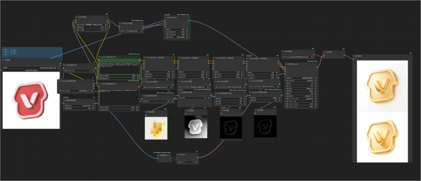Viewport: 421px width, 181px height.
Task: Select the lower golden V logo output image
Action: click(x=382, y=137)
